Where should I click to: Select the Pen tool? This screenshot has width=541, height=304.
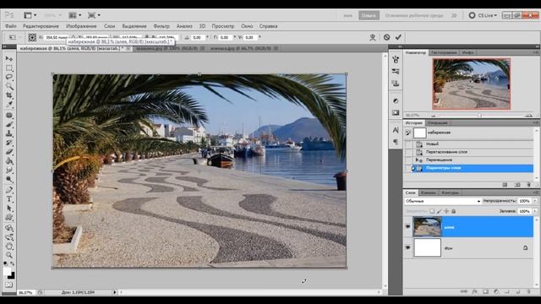point(9,190)
